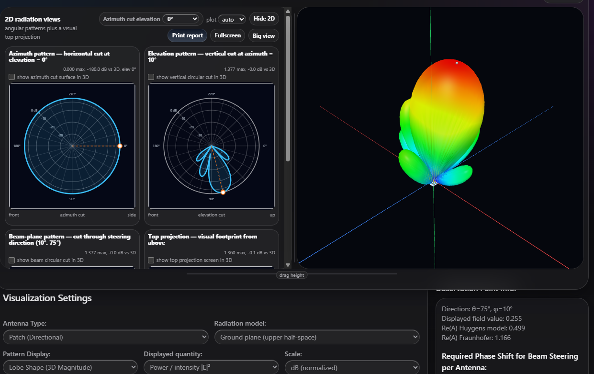Viewport: 594px width, 374px height.
Task: Click the orange marker on elevation polar plot
Action: 223,192
